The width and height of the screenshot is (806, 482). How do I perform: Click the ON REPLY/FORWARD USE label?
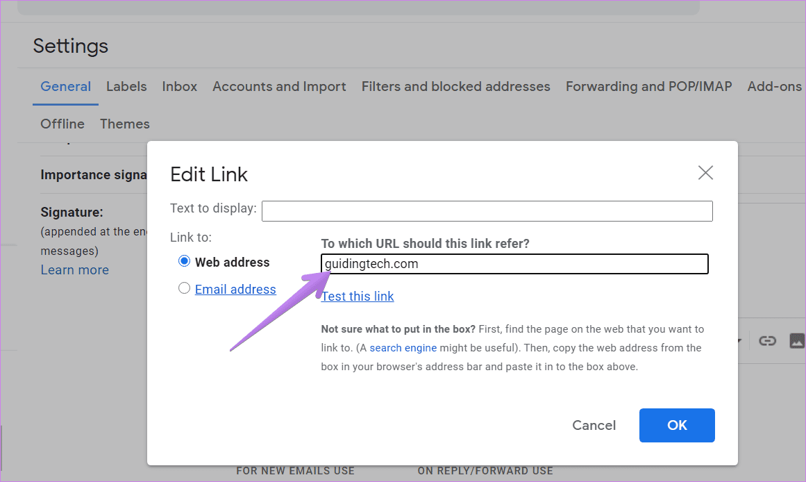[x=485, y=471]
